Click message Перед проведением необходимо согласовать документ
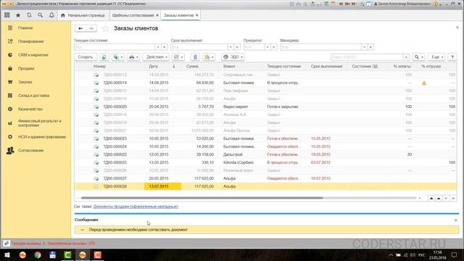 point(138,230)
